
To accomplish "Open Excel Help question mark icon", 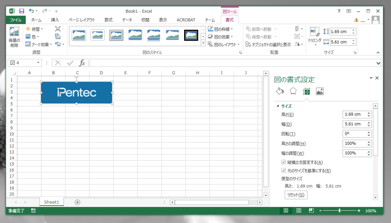I will point(339,11).
